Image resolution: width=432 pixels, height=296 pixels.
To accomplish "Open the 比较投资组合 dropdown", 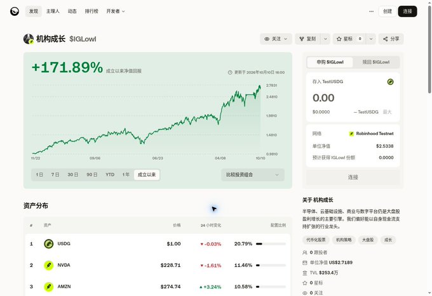I will click(253, 175).
